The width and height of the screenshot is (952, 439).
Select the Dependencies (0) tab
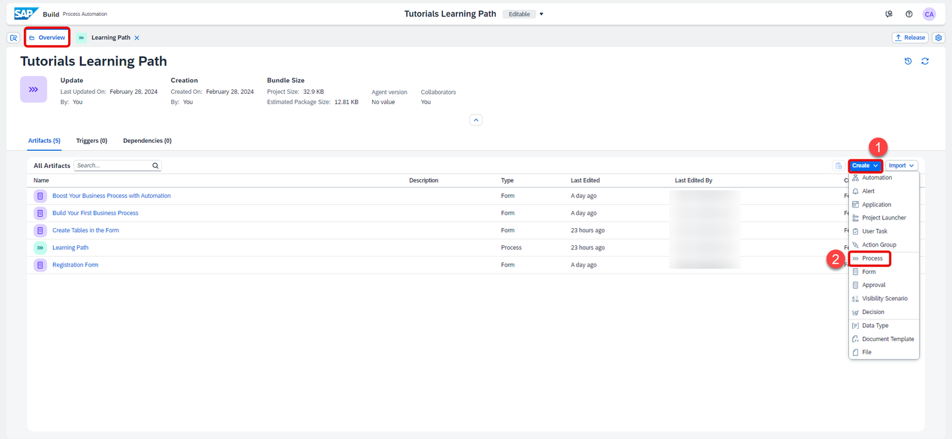coord(147,141)
